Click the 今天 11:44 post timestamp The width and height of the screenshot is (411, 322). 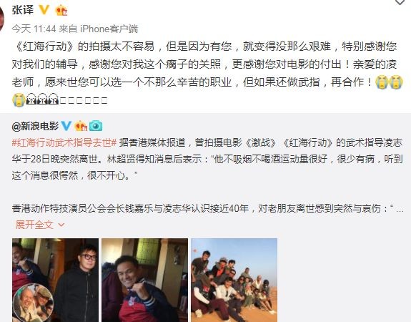[34, 29]
